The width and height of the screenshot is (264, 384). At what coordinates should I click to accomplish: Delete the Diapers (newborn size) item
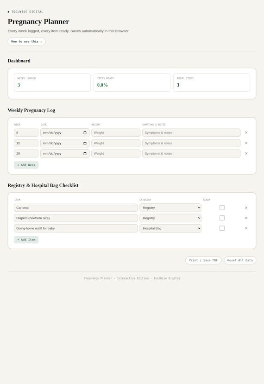coord(246,218)
